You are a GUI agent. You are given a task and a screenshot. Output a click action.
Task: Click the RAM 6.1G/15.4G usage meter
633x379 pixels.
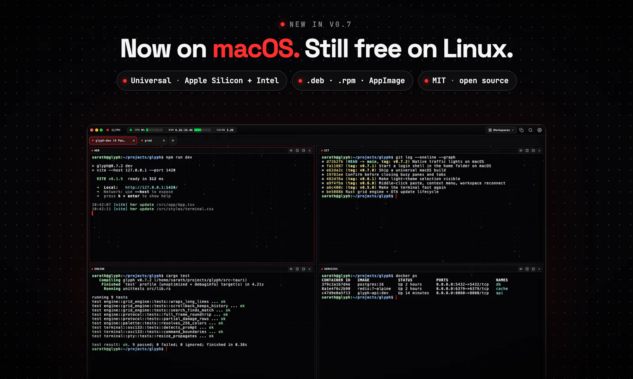point(190,130)
